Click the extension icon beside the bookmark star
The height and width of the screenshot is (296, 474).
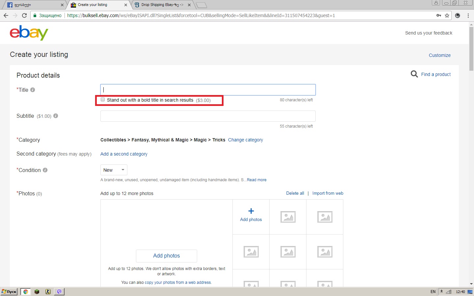pyautogui.click(x=458, y=15)
